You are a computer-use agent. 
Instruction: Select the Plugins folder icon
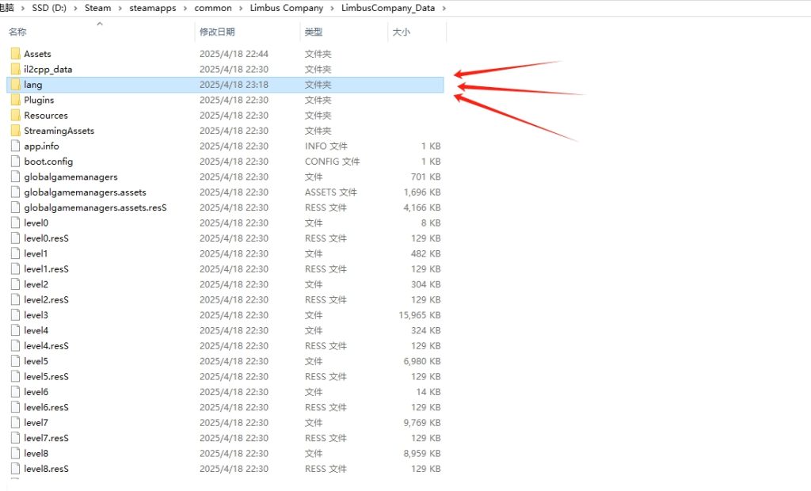click(16, 100)
